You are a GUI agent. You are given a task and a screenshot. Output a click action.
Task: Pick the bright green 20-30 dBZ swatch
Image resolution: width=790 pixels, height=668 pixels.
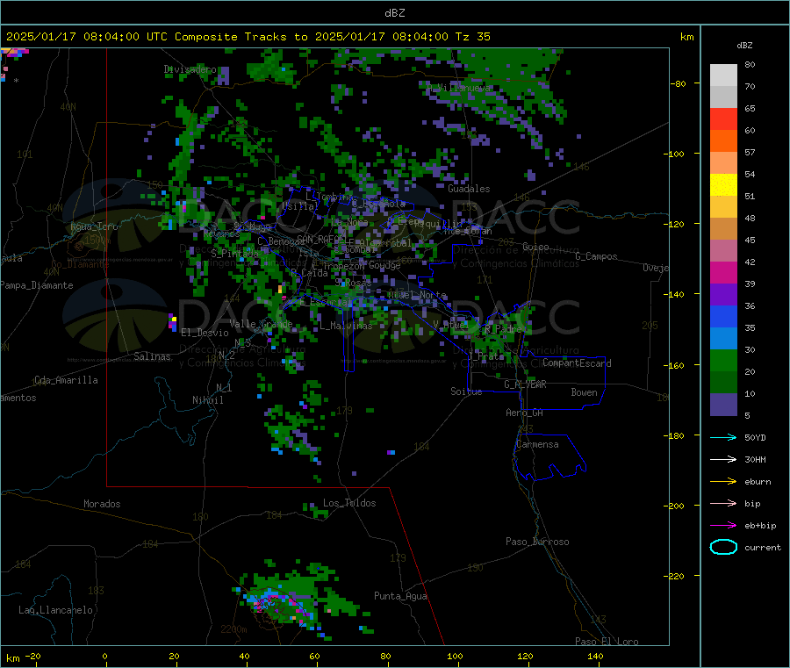click(723, 361)
